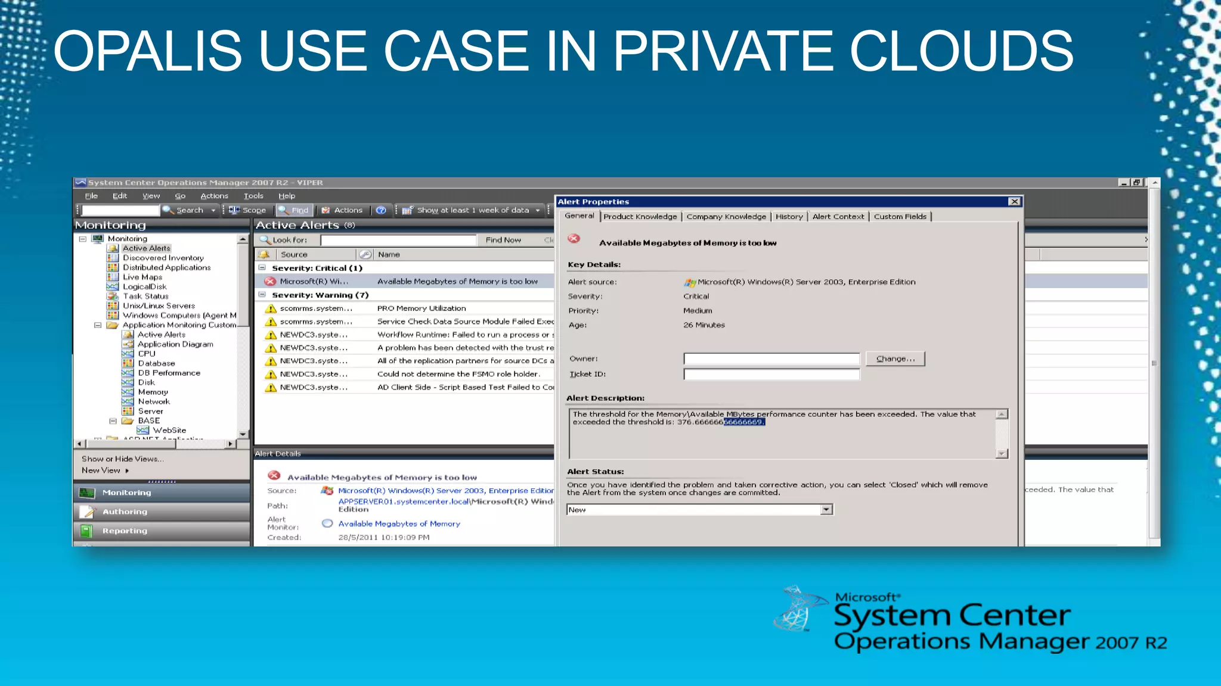Open Show at least 1 week dropdown
The width and height of the screenshot is (1221, 686).
538,210
